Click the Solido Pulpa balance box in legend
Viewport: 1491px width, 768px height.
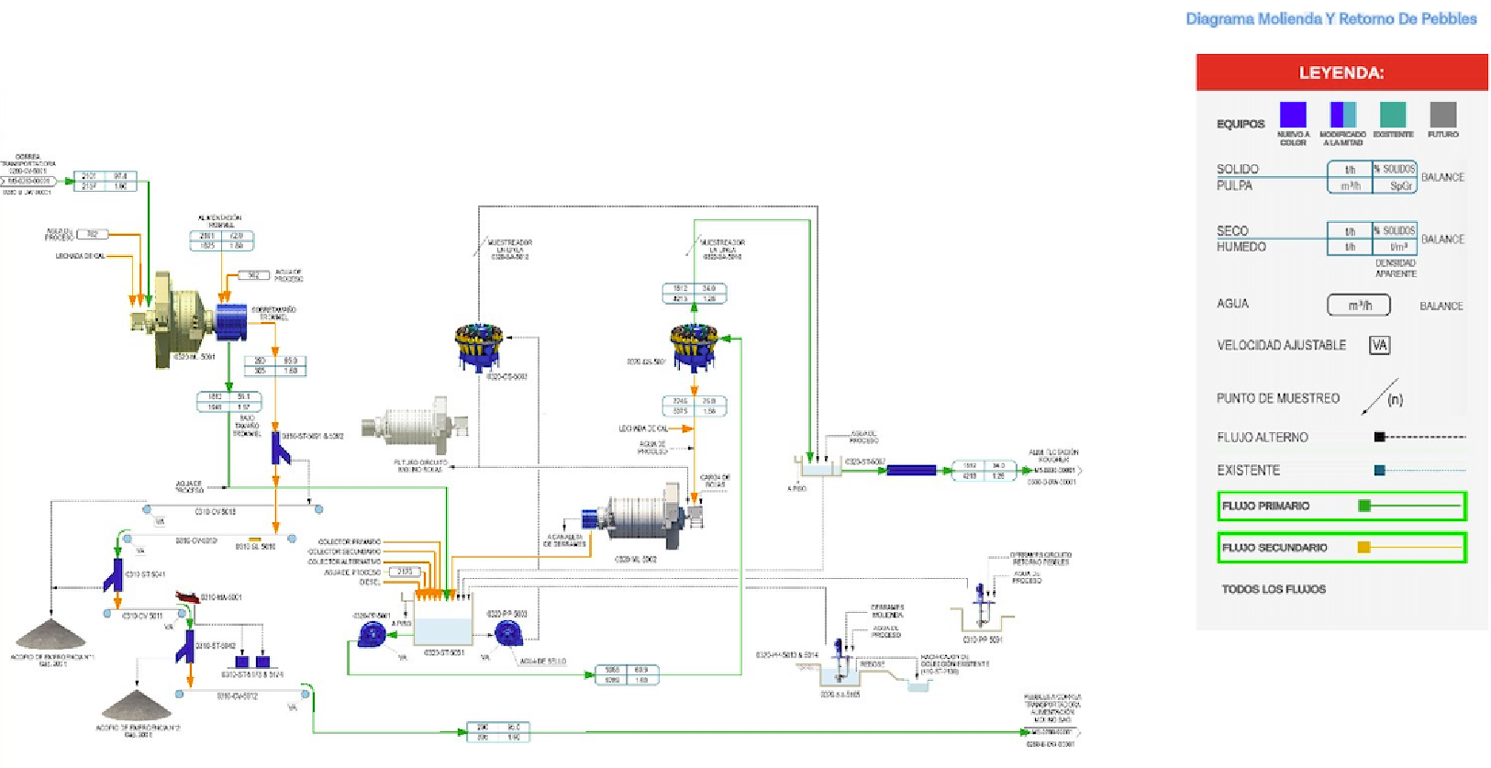(1372, 177)
